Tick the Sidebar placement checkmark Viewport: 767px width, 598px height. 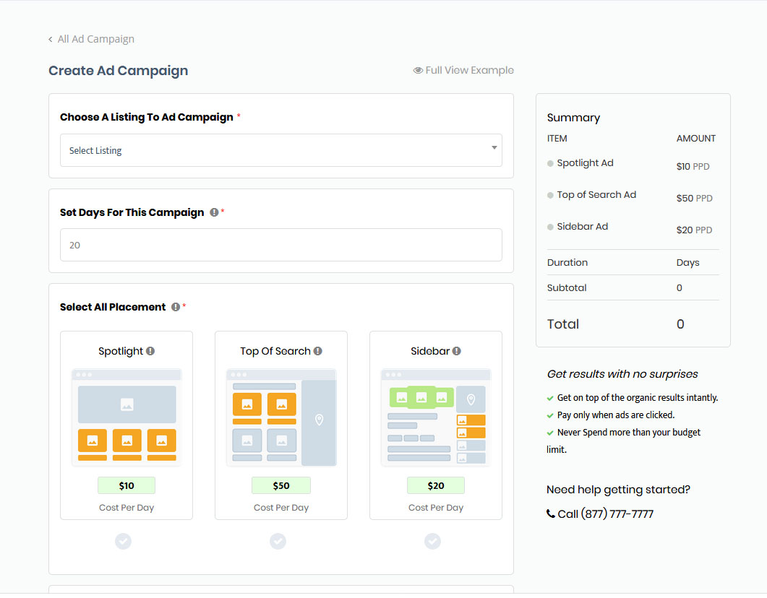tap(432, 541)
